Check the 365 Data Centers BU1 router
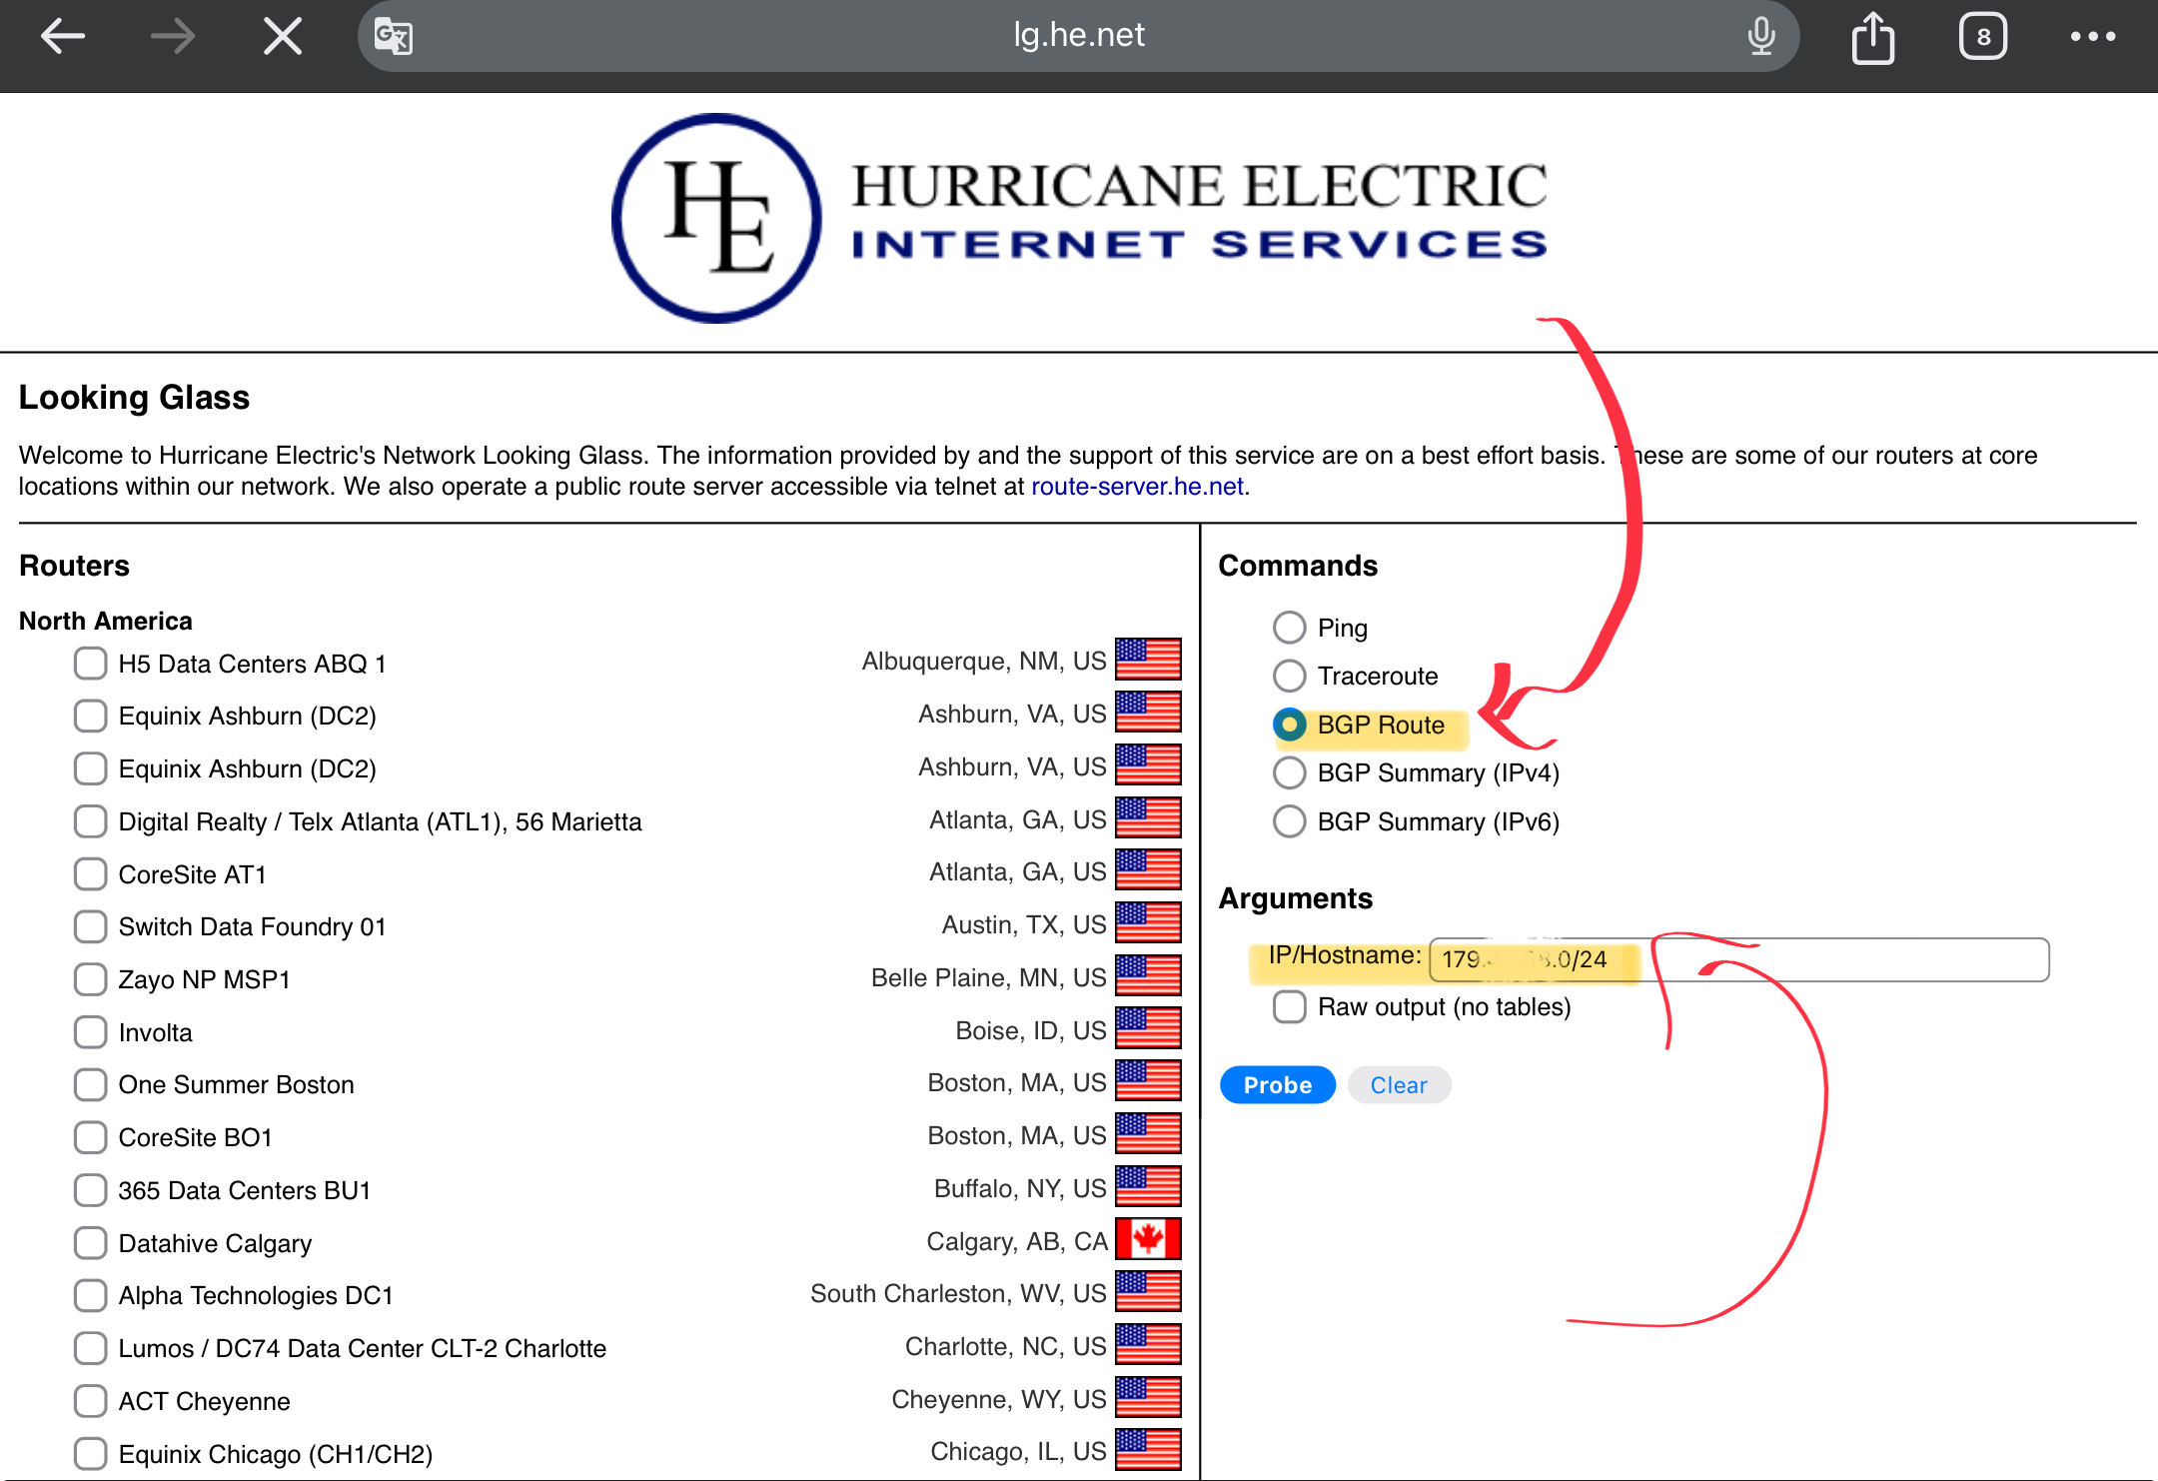The height and width of the screenshot is (1481, 2158). (91, 1190)
